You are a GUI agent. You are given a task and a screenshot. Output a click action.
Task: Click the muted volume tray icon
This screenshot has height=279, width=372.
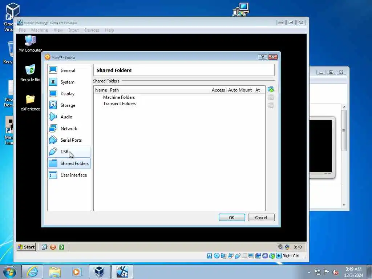pyautogui.click(x=335, y=272)
